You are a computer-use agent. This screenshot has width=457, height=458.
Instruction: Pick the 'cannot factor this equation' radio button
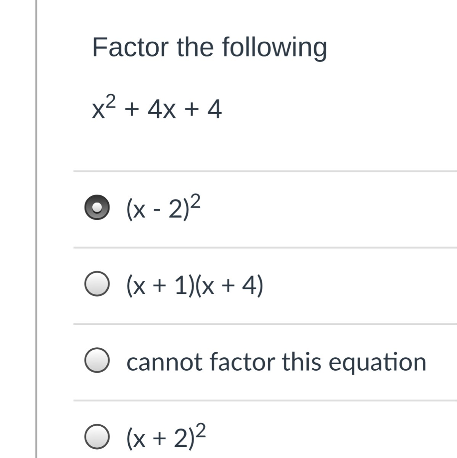98,361
